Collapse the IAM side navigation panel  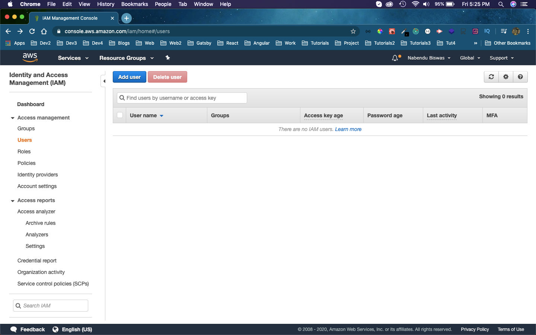104,81
